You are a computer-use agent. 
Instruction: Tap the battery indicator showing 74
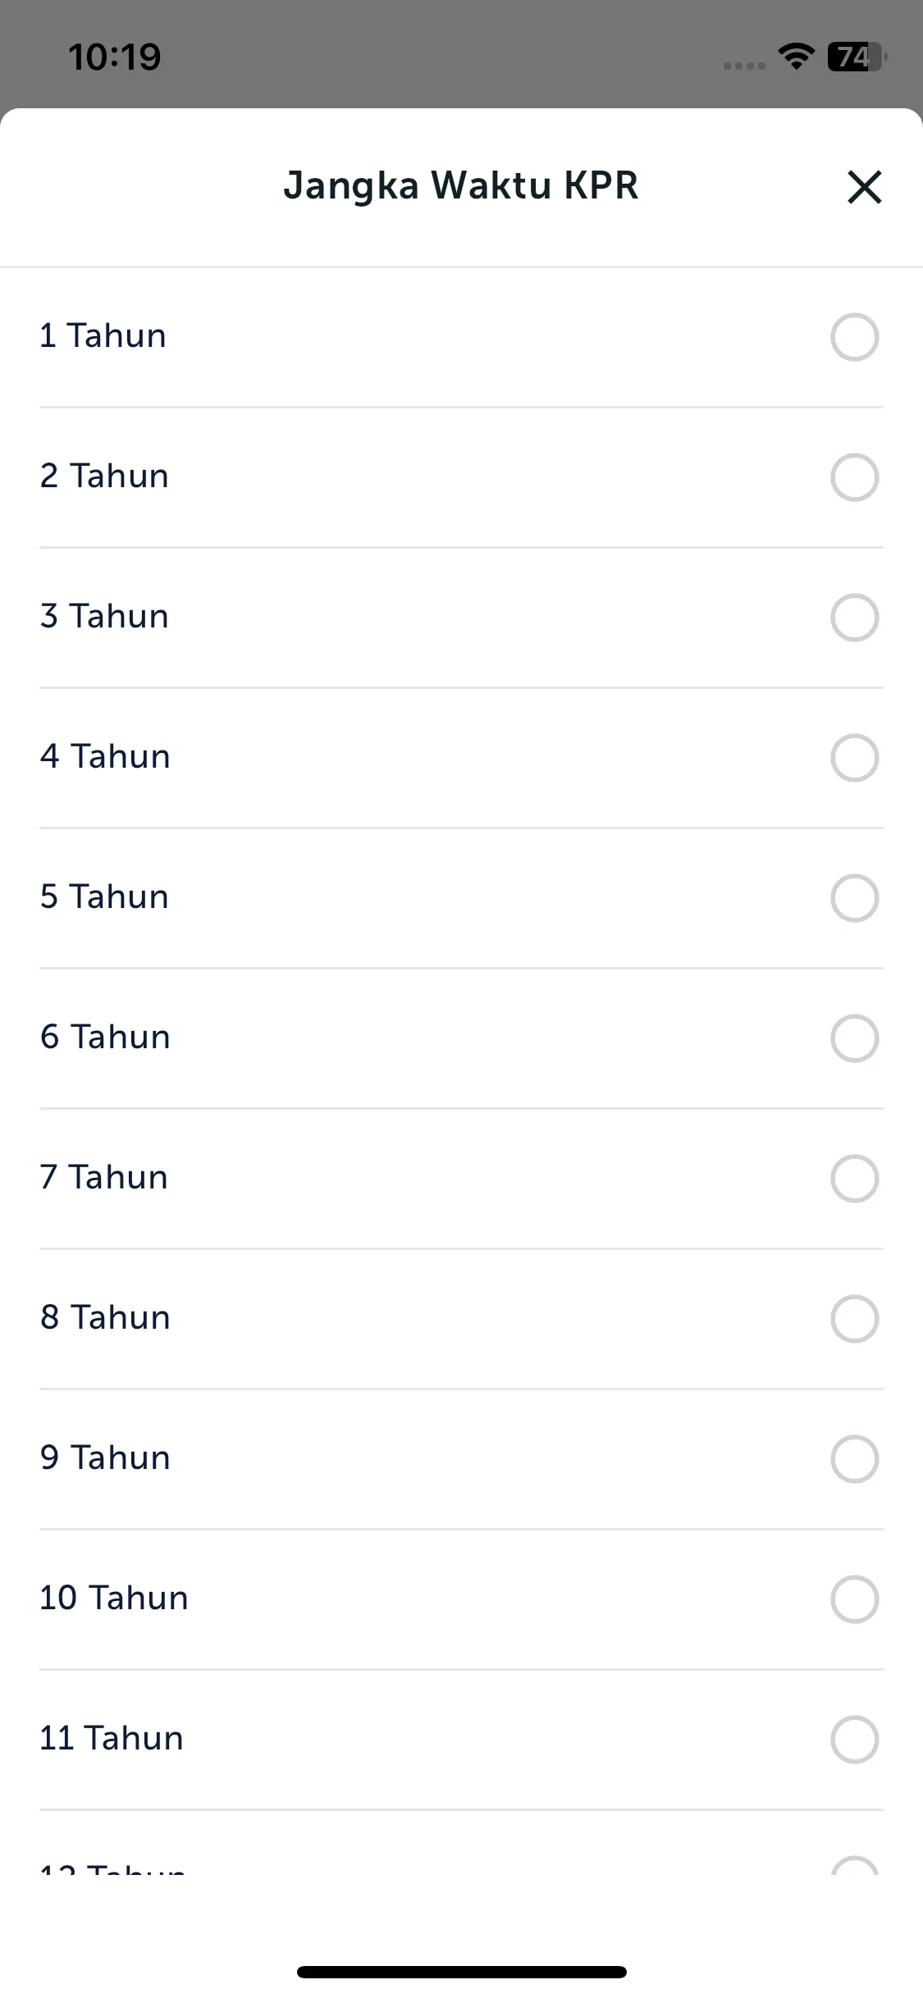click(857, 57)
